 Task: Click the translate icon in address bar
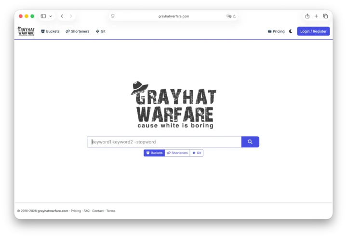229,16
